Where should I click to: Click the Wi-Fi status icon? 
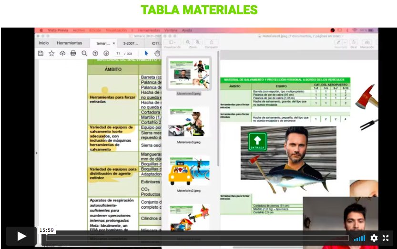(355, 30)
